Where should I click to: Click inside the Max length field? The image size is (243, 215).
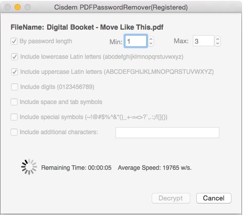tap(203, 41)
